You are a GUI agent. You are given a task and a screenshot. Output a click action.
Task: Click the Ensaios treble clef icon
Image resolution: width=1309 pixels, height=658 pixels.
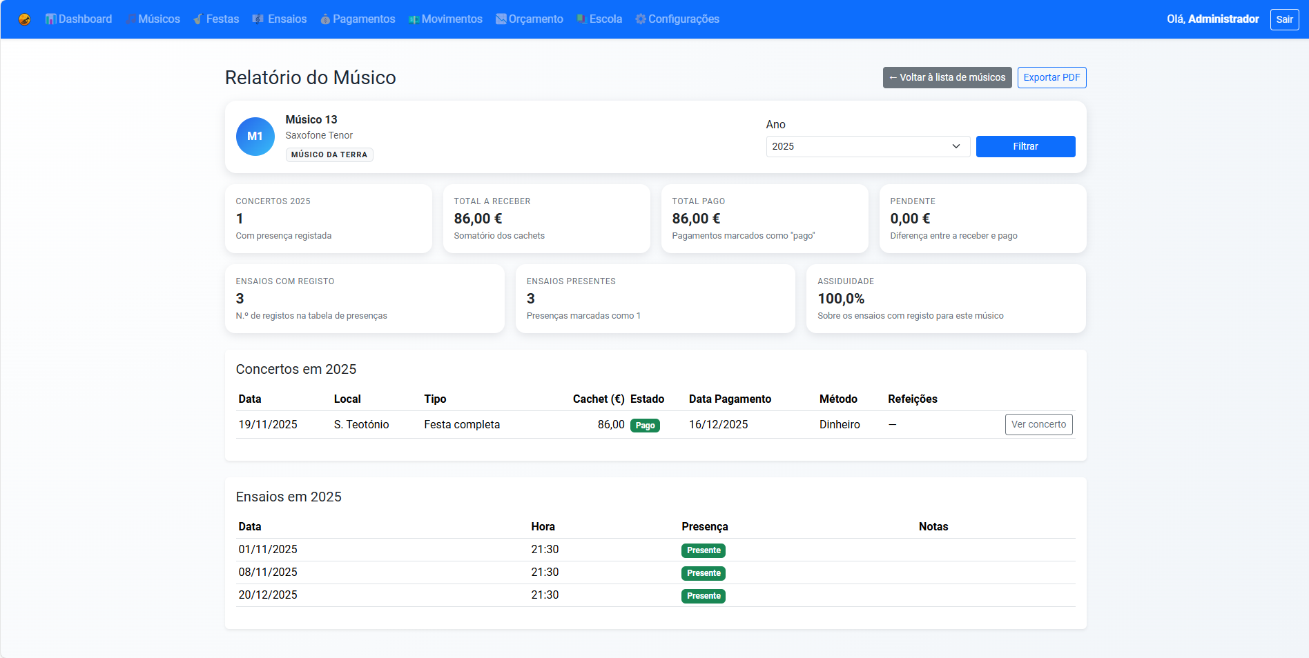click(x=258, y=19)
